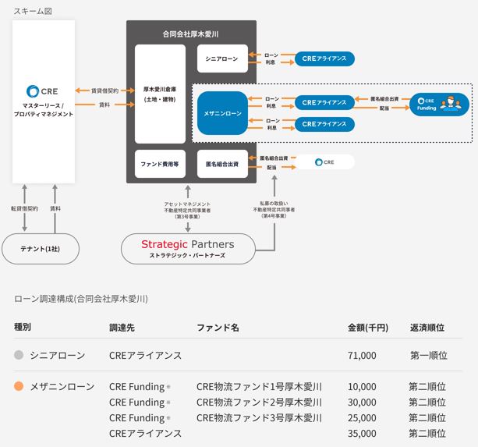The image size is (478, 447).
Task: Click the white CRE logo pill beside 匿名組合出資
Action: click(325, 162)
